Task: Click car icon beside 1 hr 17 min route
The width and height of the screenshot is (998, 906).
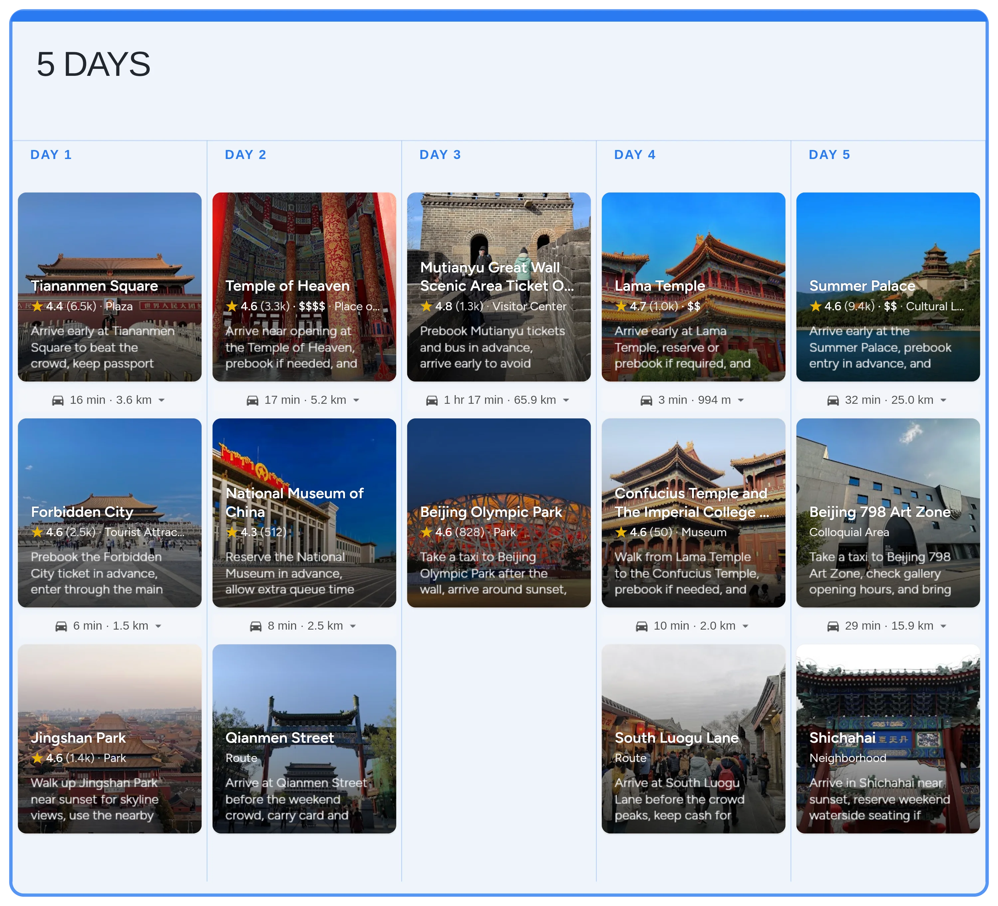Action: pos(432,400)
